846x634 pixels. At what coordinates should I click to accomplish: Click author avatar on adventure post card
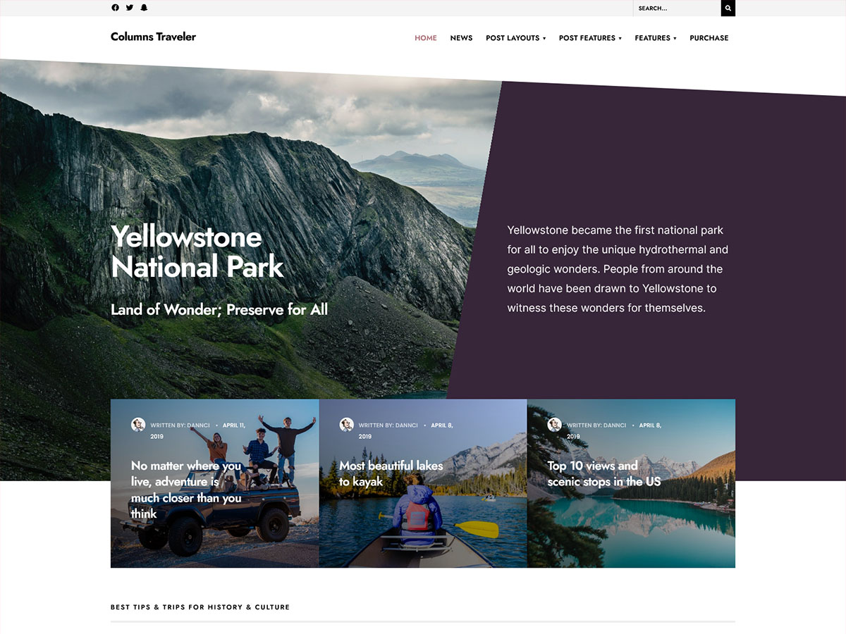138,425
